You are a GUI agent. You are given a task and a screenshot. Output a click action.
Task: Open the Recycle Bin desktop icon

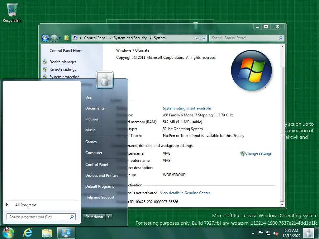12,12
